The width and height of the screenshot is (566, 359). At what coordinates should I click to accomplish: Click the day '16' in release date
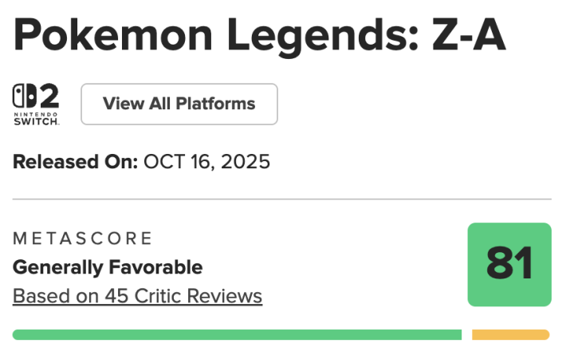202,163
